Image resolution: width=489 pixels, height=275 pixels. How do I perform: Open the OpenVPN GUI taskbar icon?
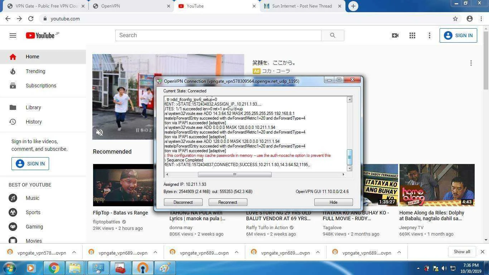click(x=142, y=268)
